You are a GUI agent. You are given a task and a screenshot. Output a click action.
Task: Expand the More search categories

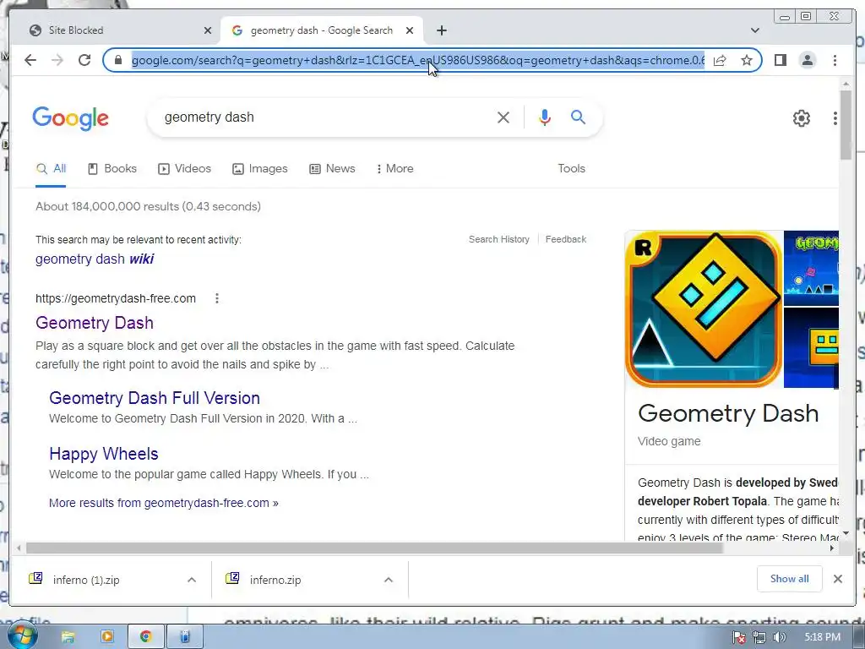[x=395, y=169]
